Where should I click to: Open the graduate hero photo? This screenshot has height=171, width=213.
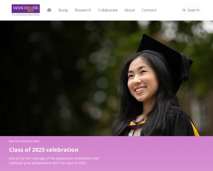[106, 78]
